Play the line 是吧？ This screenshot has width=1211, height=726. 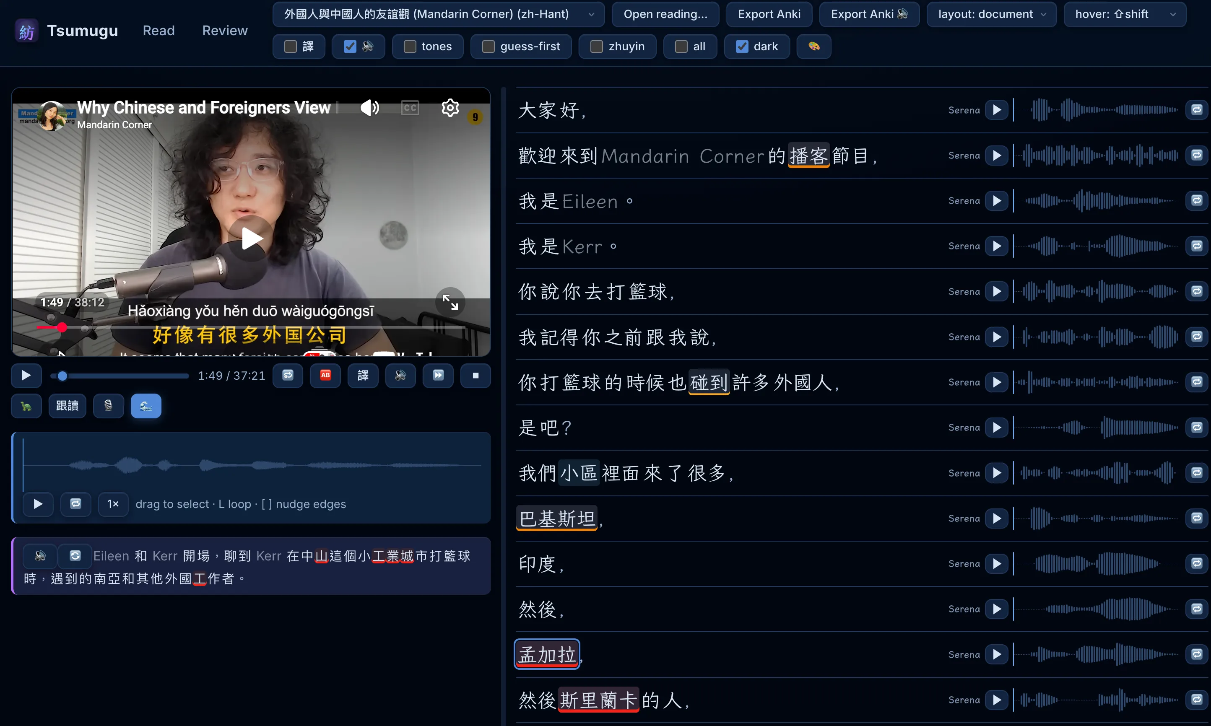click(x=997, y=428)
